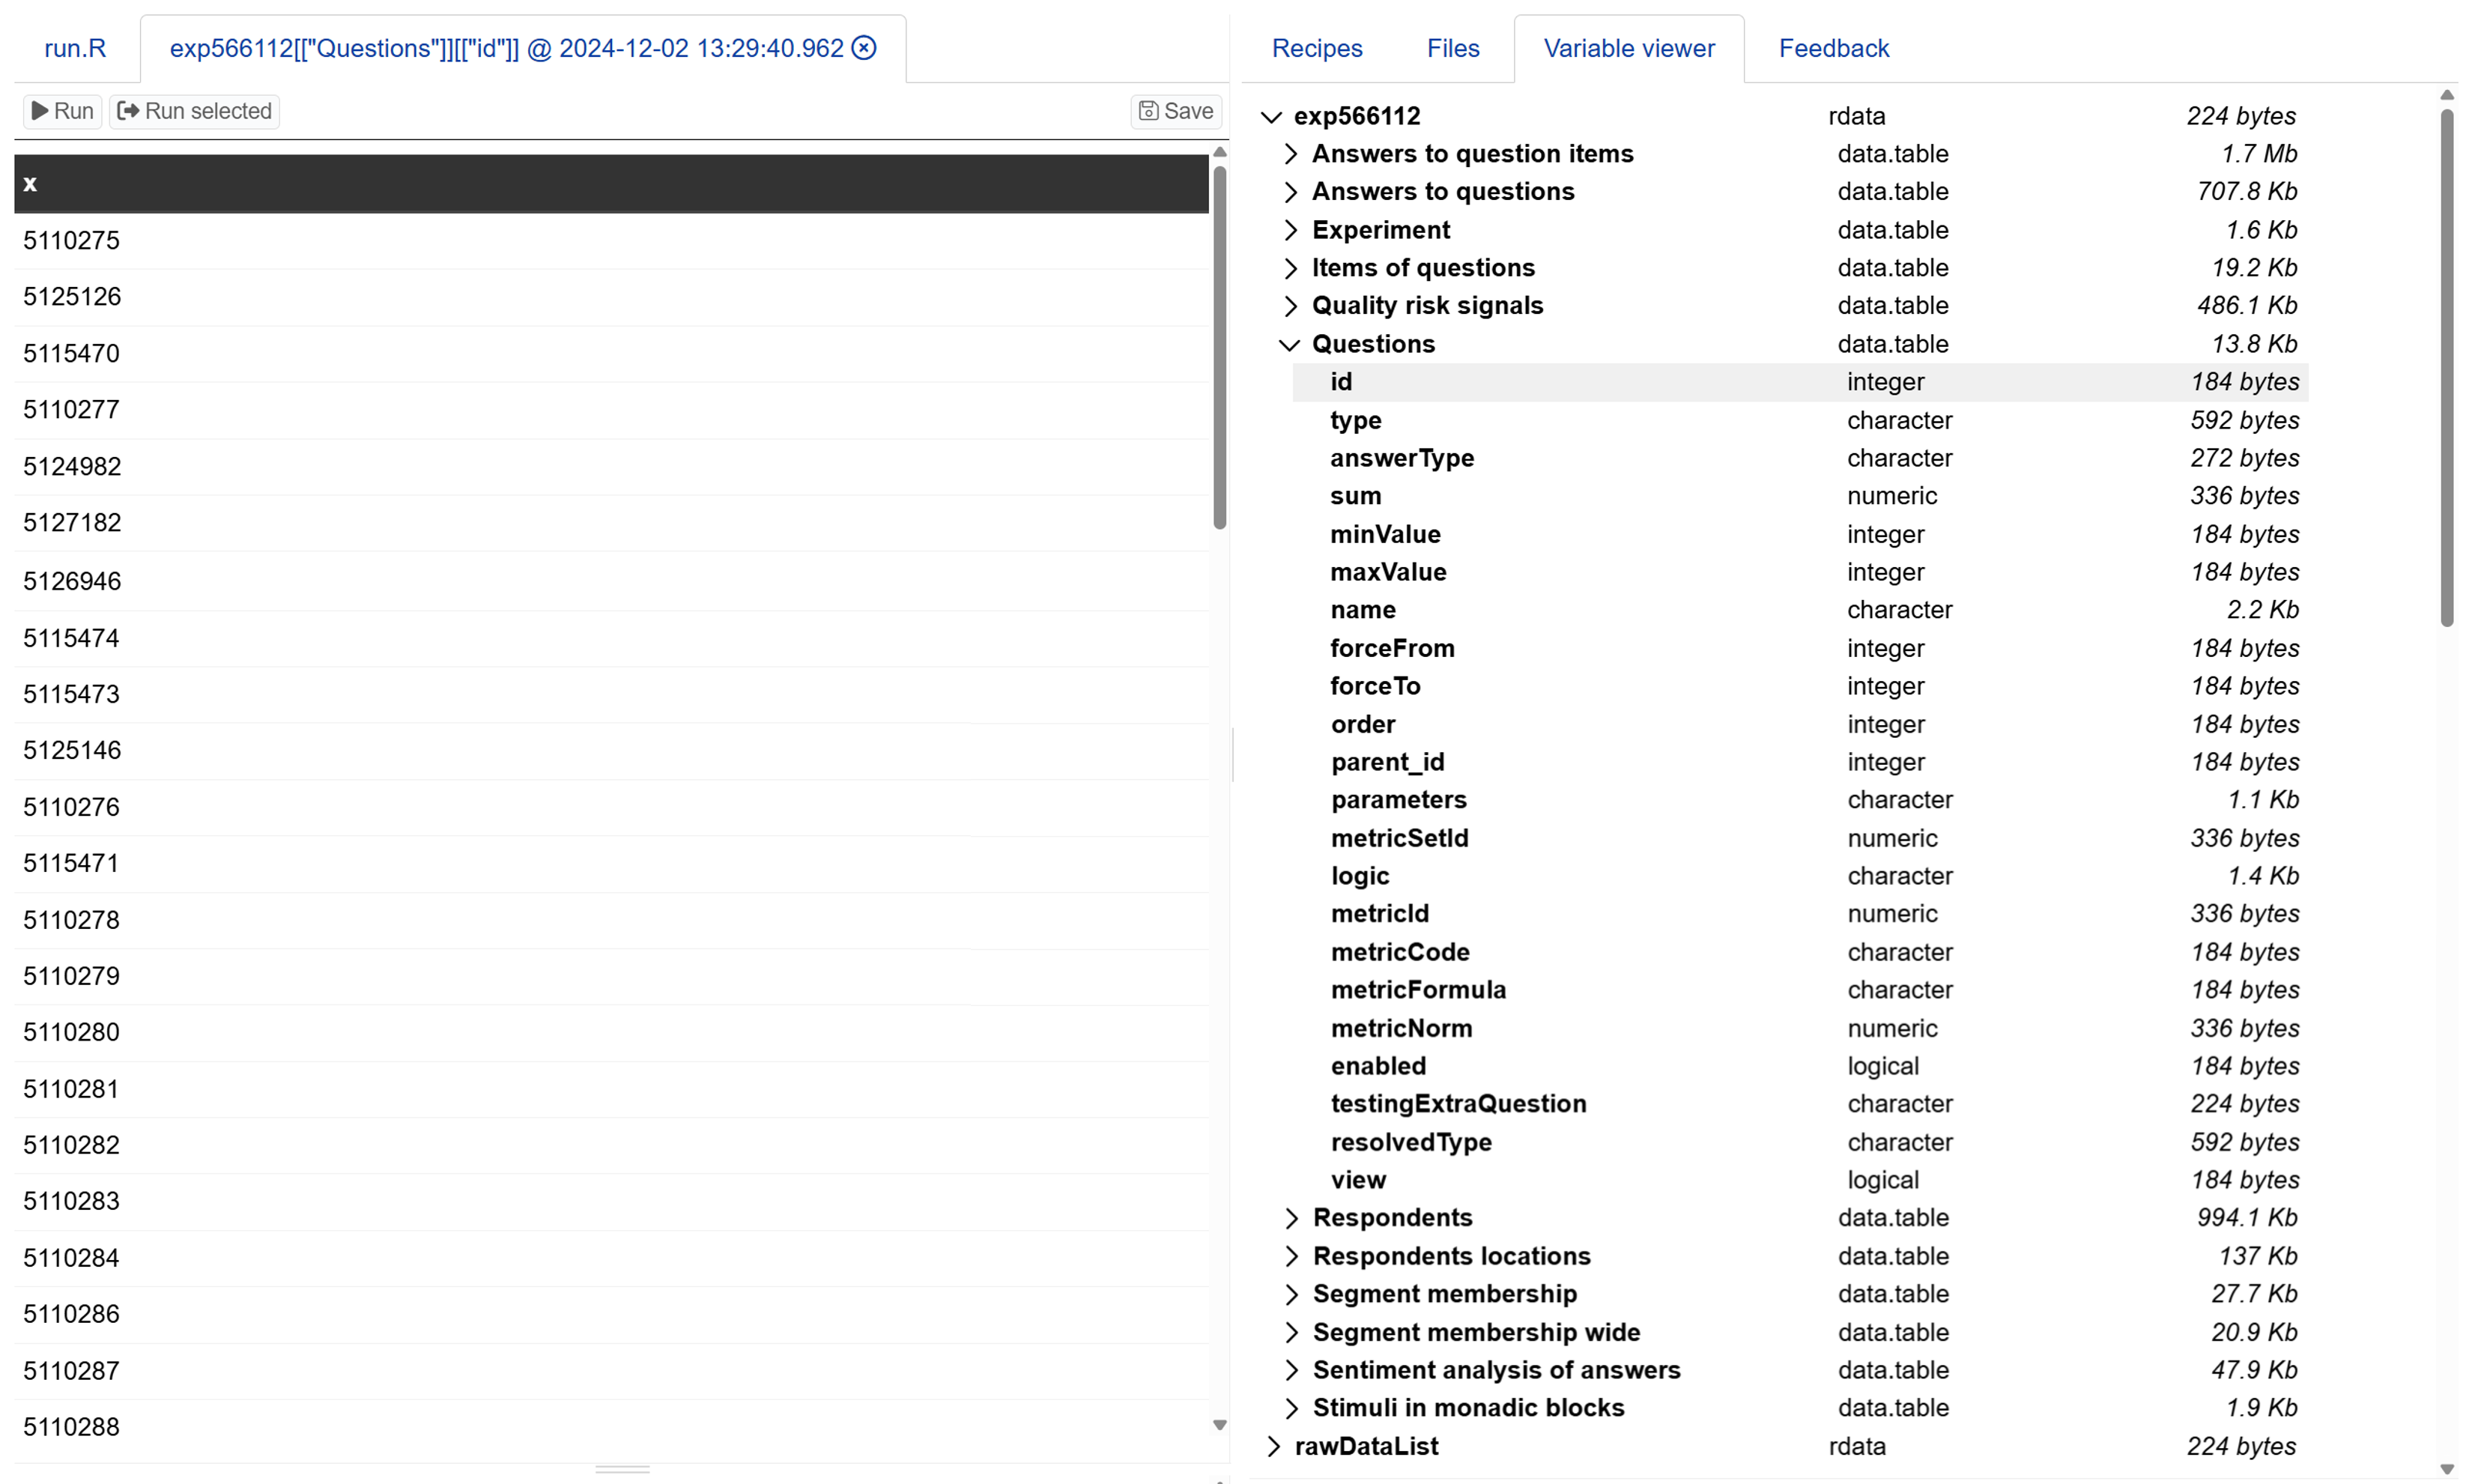
Task: Click the Run selected button
Action: click(194, 111)
